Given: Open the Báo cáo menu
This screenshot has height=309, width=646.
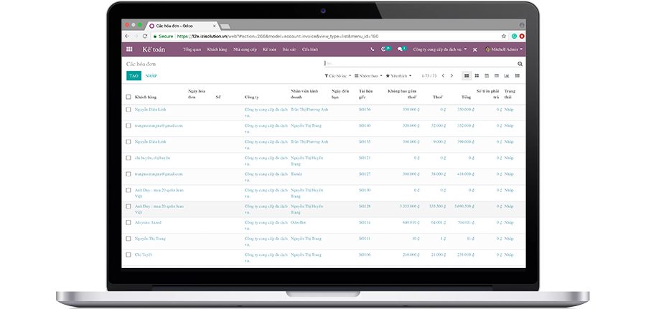Looking at the screenshot, I should point(289,49).
